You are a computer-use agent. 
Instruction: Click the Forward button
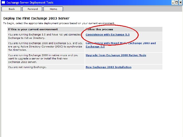(x=32, y=9)
